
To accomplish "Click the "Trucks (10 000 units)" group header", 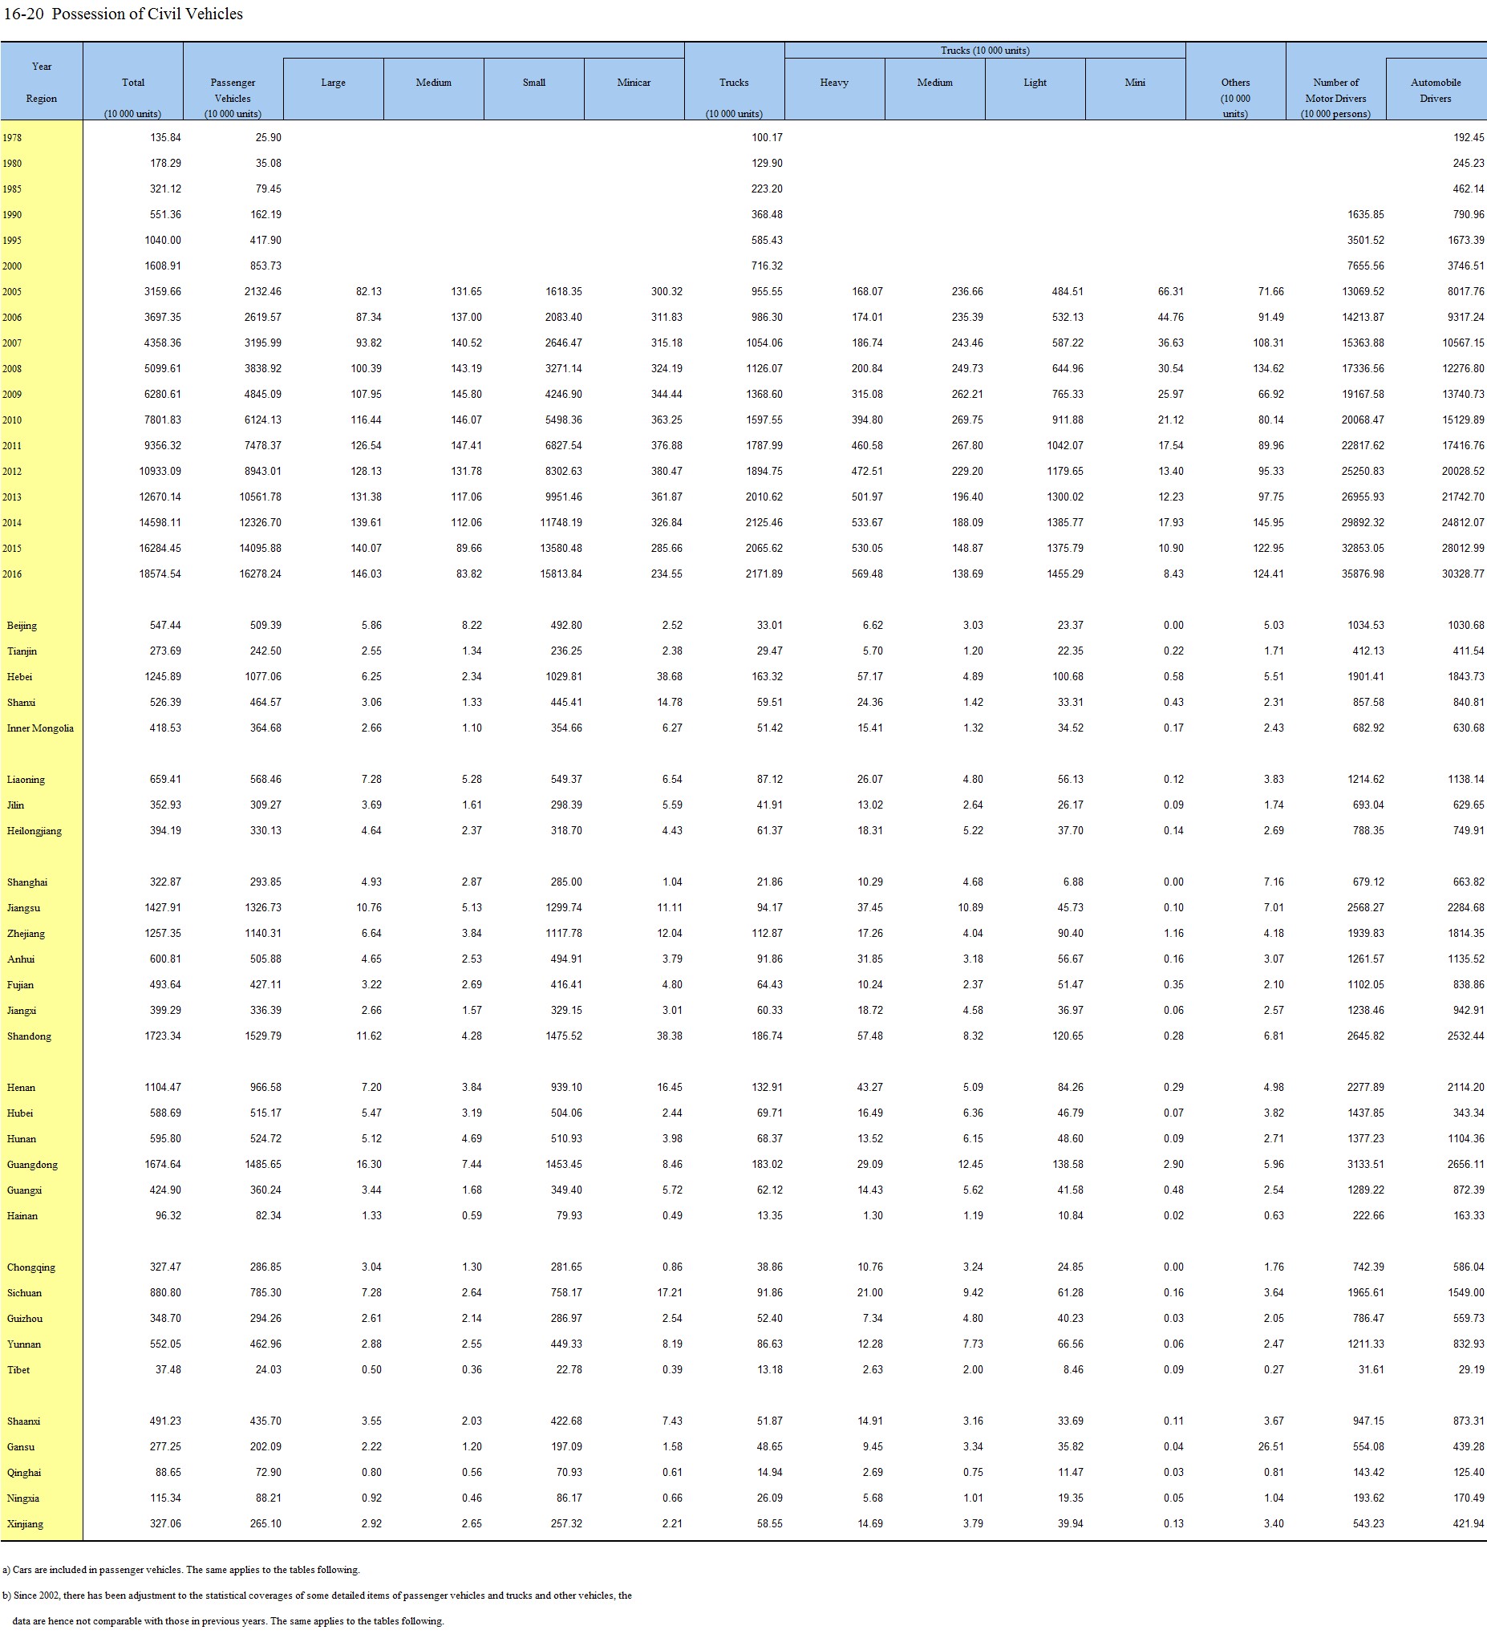I will [985, 51].
